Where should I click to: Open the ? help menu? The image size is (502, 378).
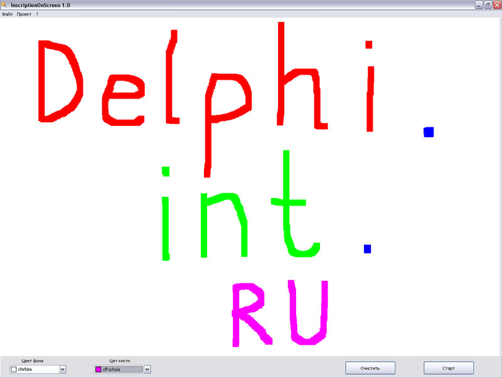point(37,14)
